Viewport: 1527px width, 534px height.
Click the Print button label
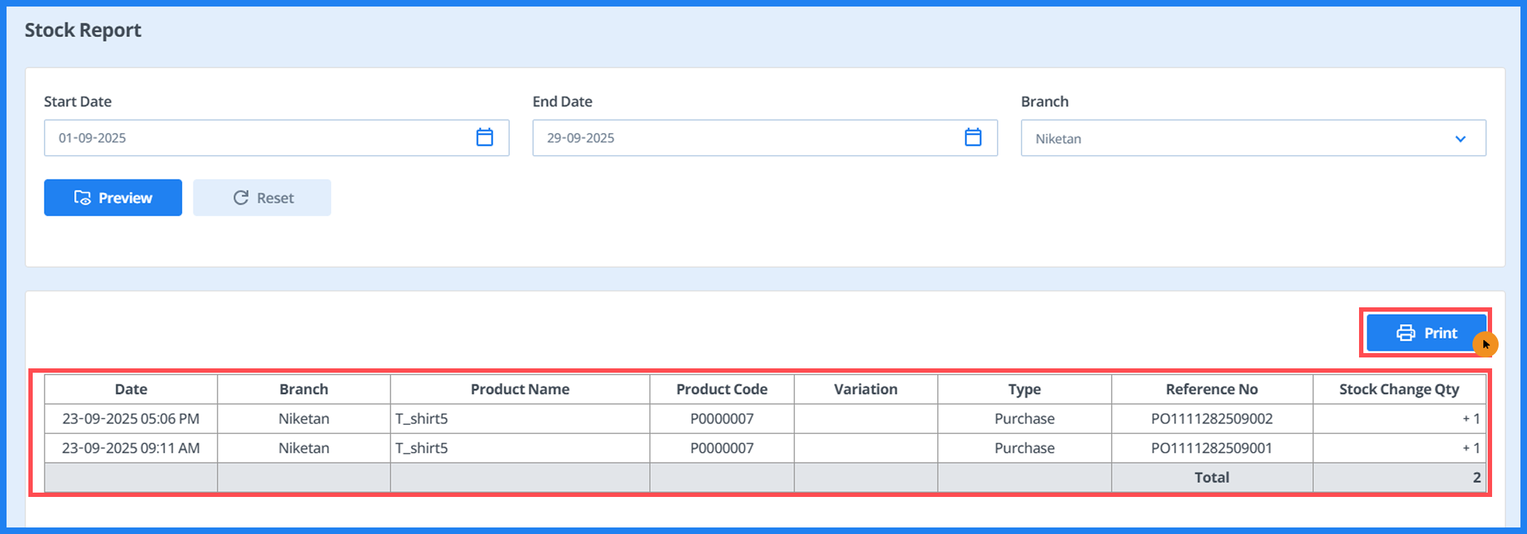click(1440, 333)
